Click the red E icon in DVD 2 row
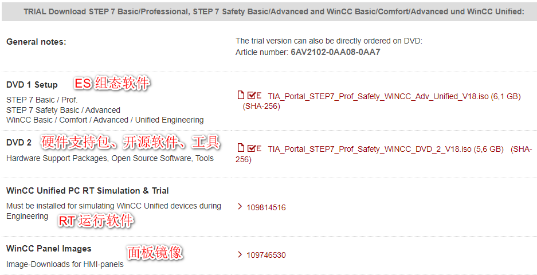The height and width of the screenshot is (275, 537). point(259,148)
